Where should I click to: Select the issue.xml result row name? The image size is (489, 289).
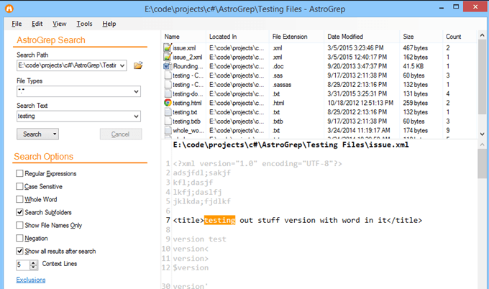click(184, 48)
